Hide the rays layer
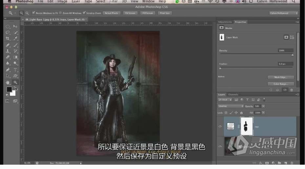Image resolution: width=305 pixels, height=169 pixels. [220, 127]
